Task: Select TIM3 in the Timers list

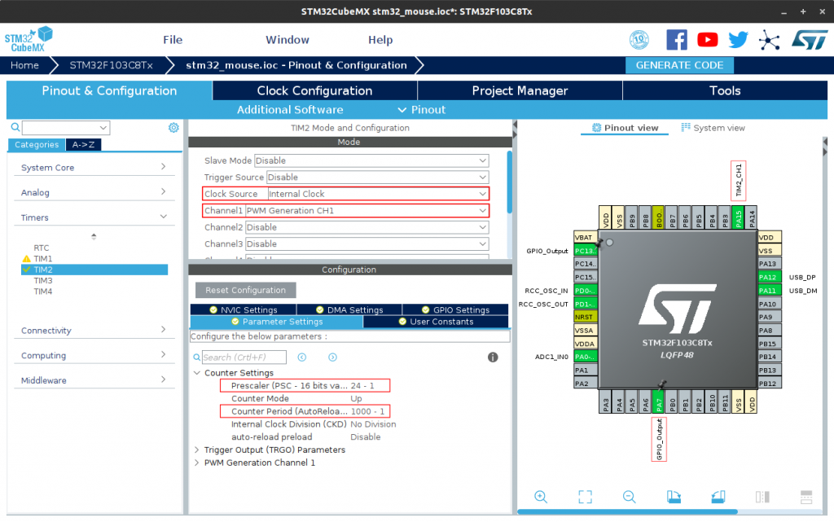Action: click(x=43, y=281)
